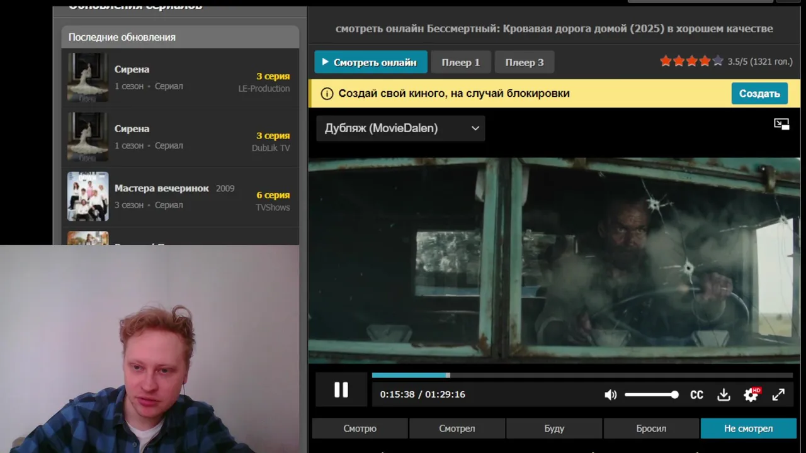Screen dimensions: 806x453
Task: Switch the player to fullscreen mode
Action: point(778,395)
